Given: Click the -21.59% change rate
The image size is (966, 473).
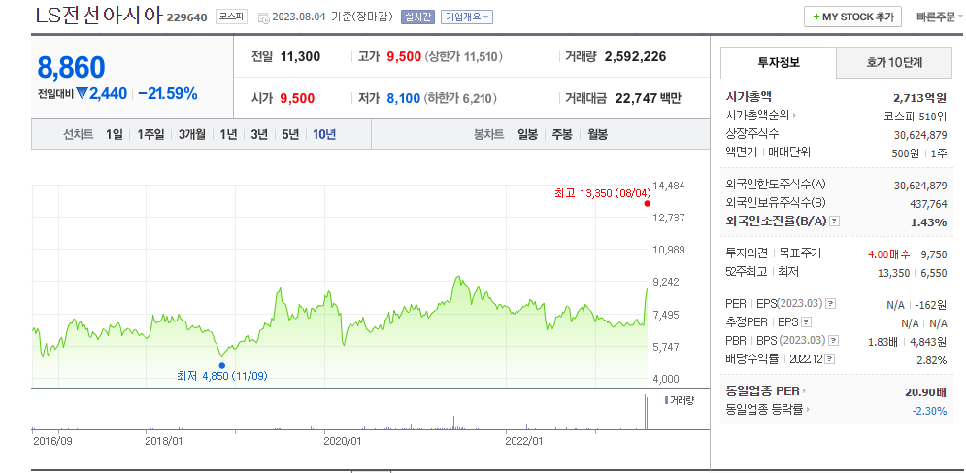Looking at the screenshot, I should [x=168, y=94].
